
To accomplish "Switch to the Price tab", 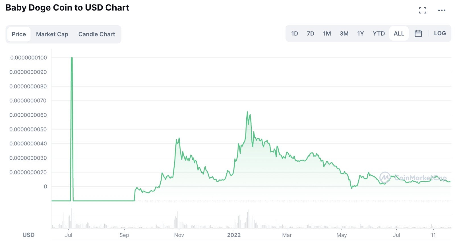I will coord(19,34).
